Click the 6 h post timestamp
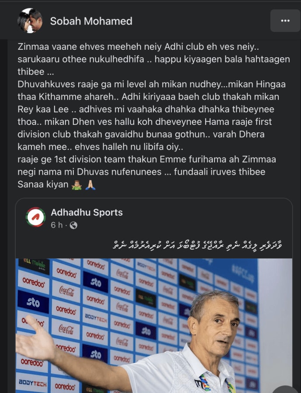 (57, 225)
